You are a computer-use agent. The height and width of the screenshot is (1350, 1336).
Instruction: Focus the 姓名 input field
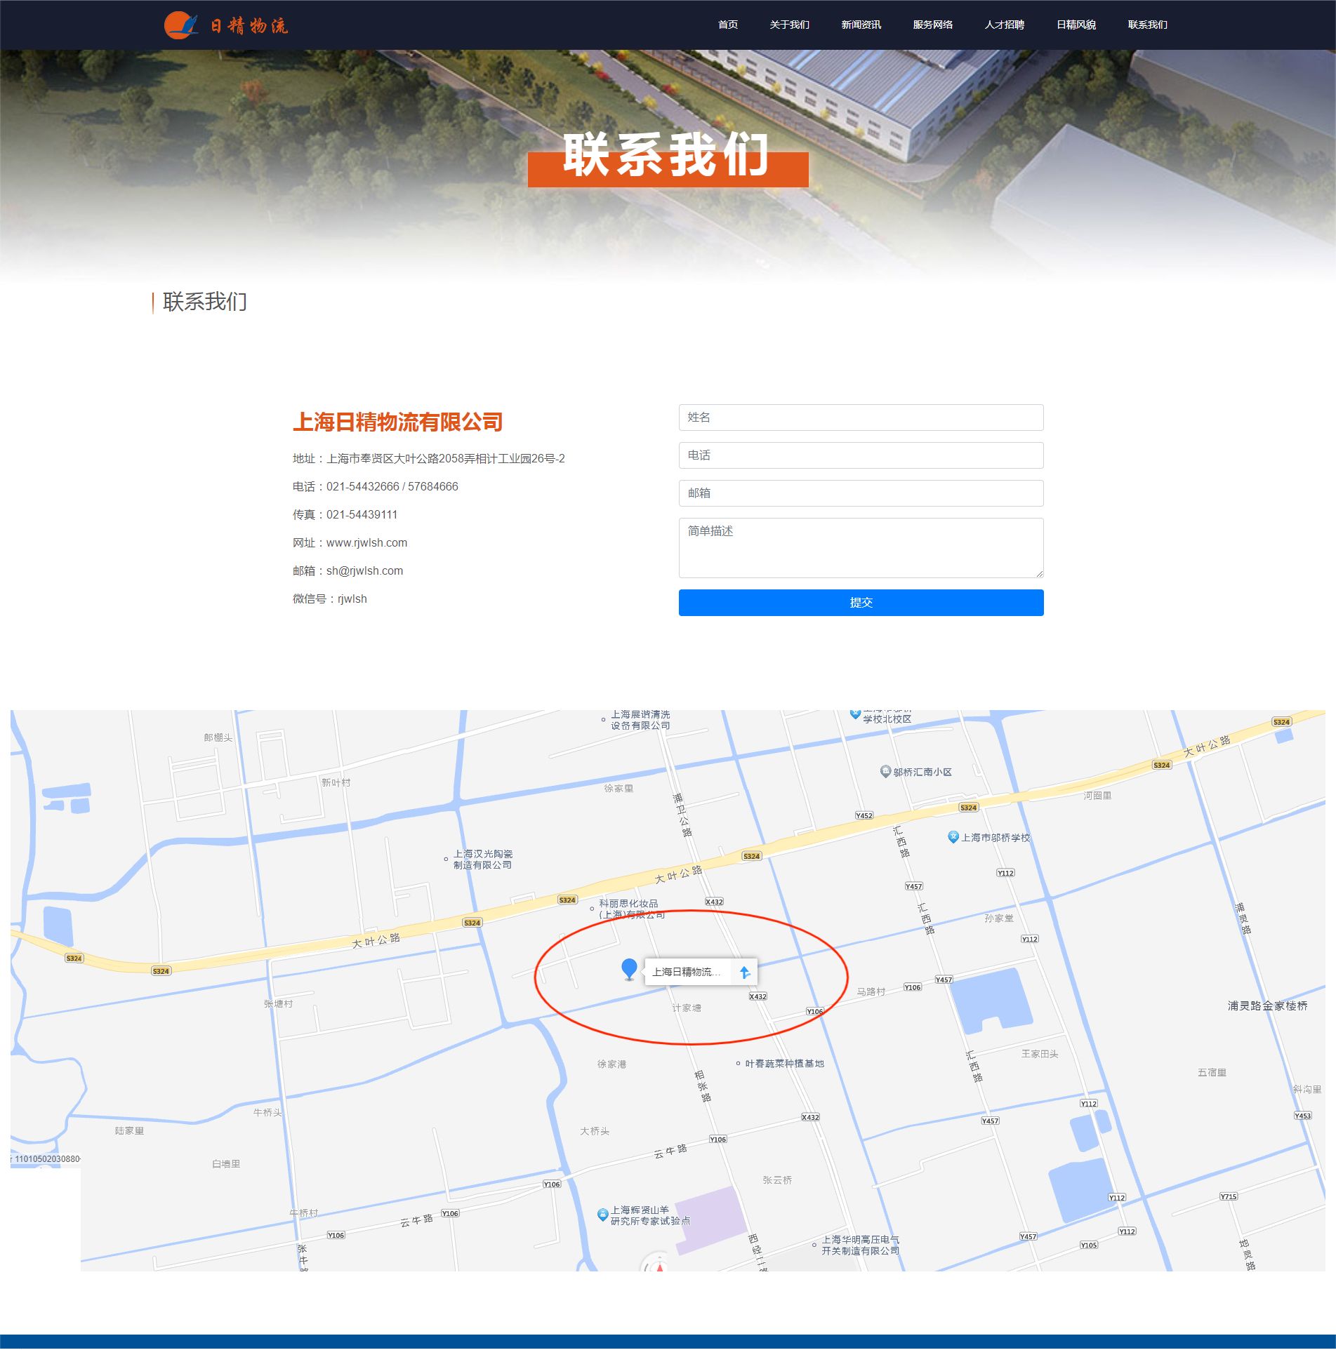pyautogui.click(x=861, y=417)
